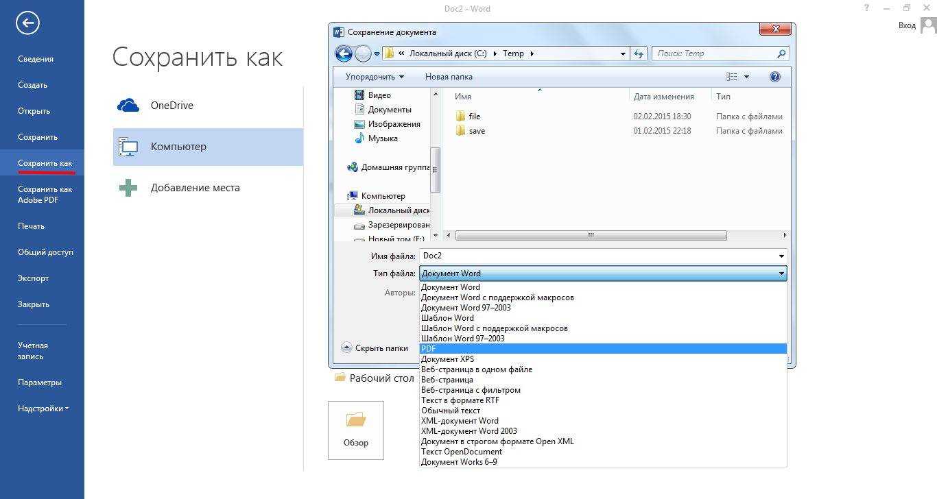
Task: Select the Компьютер location icon
Action: click(128, 147)
